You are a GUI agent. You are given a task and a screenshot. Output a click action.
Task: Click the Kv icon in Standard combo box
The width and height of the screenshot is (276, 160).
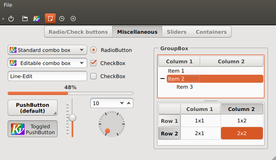click(x=13, y=50)
